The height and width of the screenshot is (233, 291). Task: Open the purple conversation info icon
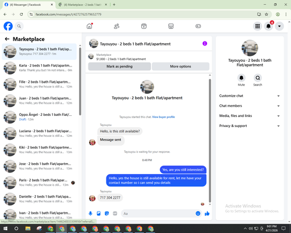(205, 44)
